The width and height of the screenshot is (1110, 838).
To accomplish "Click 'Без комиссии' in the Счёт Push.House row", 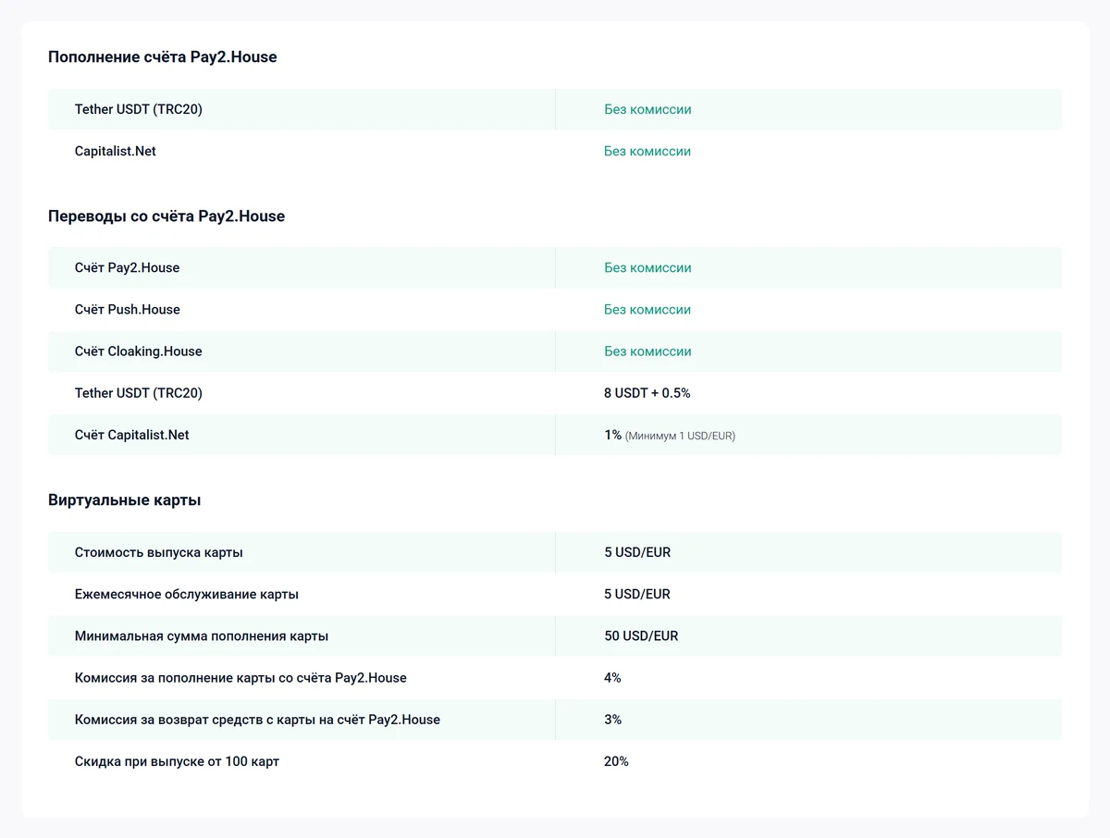I will [647, 309].
